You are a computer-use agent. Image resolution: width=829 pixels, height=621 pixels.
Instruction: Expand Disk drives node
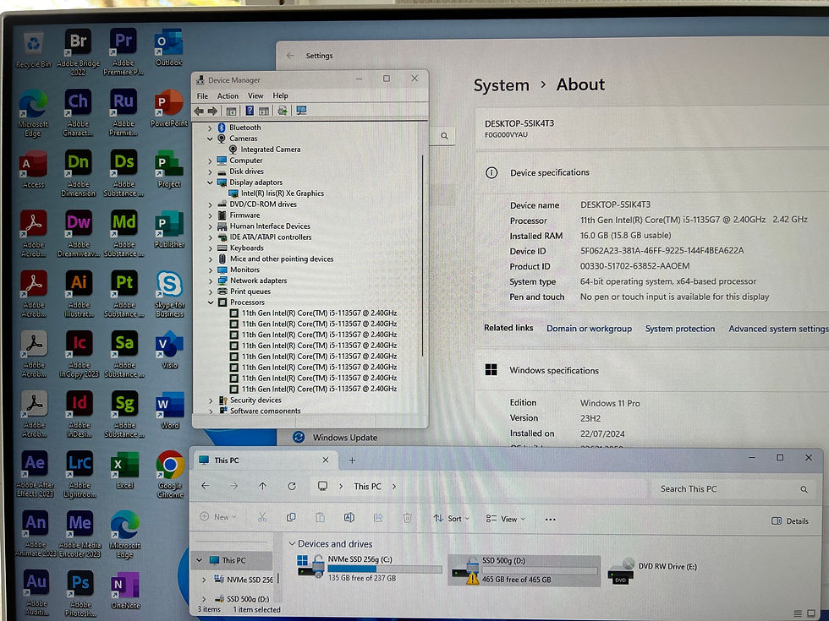(x=210, y=172)
